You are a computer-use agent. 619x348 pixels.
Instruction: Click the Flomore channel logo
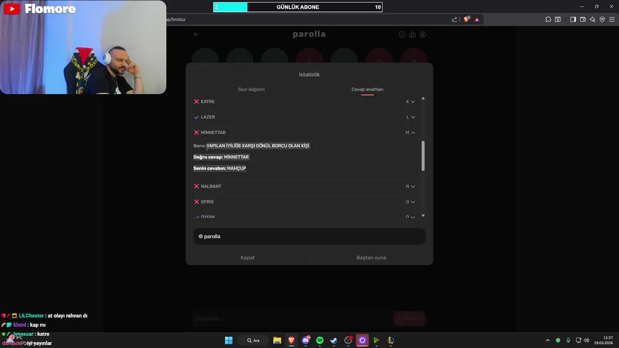point(40,9)
